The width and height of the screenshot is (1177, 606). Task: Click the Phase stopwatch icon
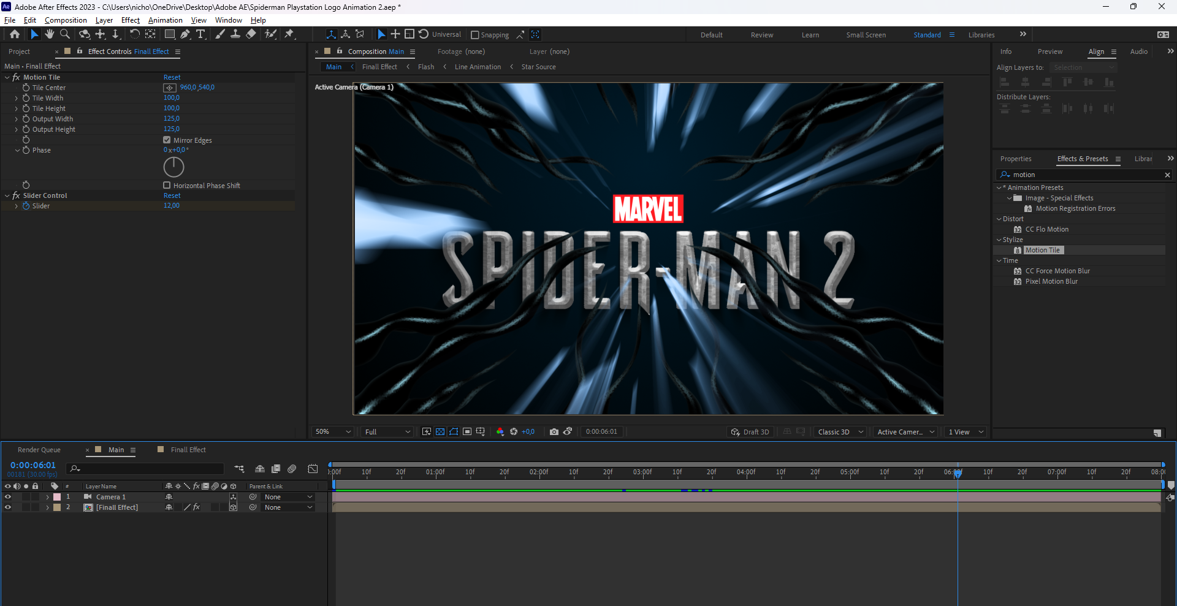[x=26, y=150]
